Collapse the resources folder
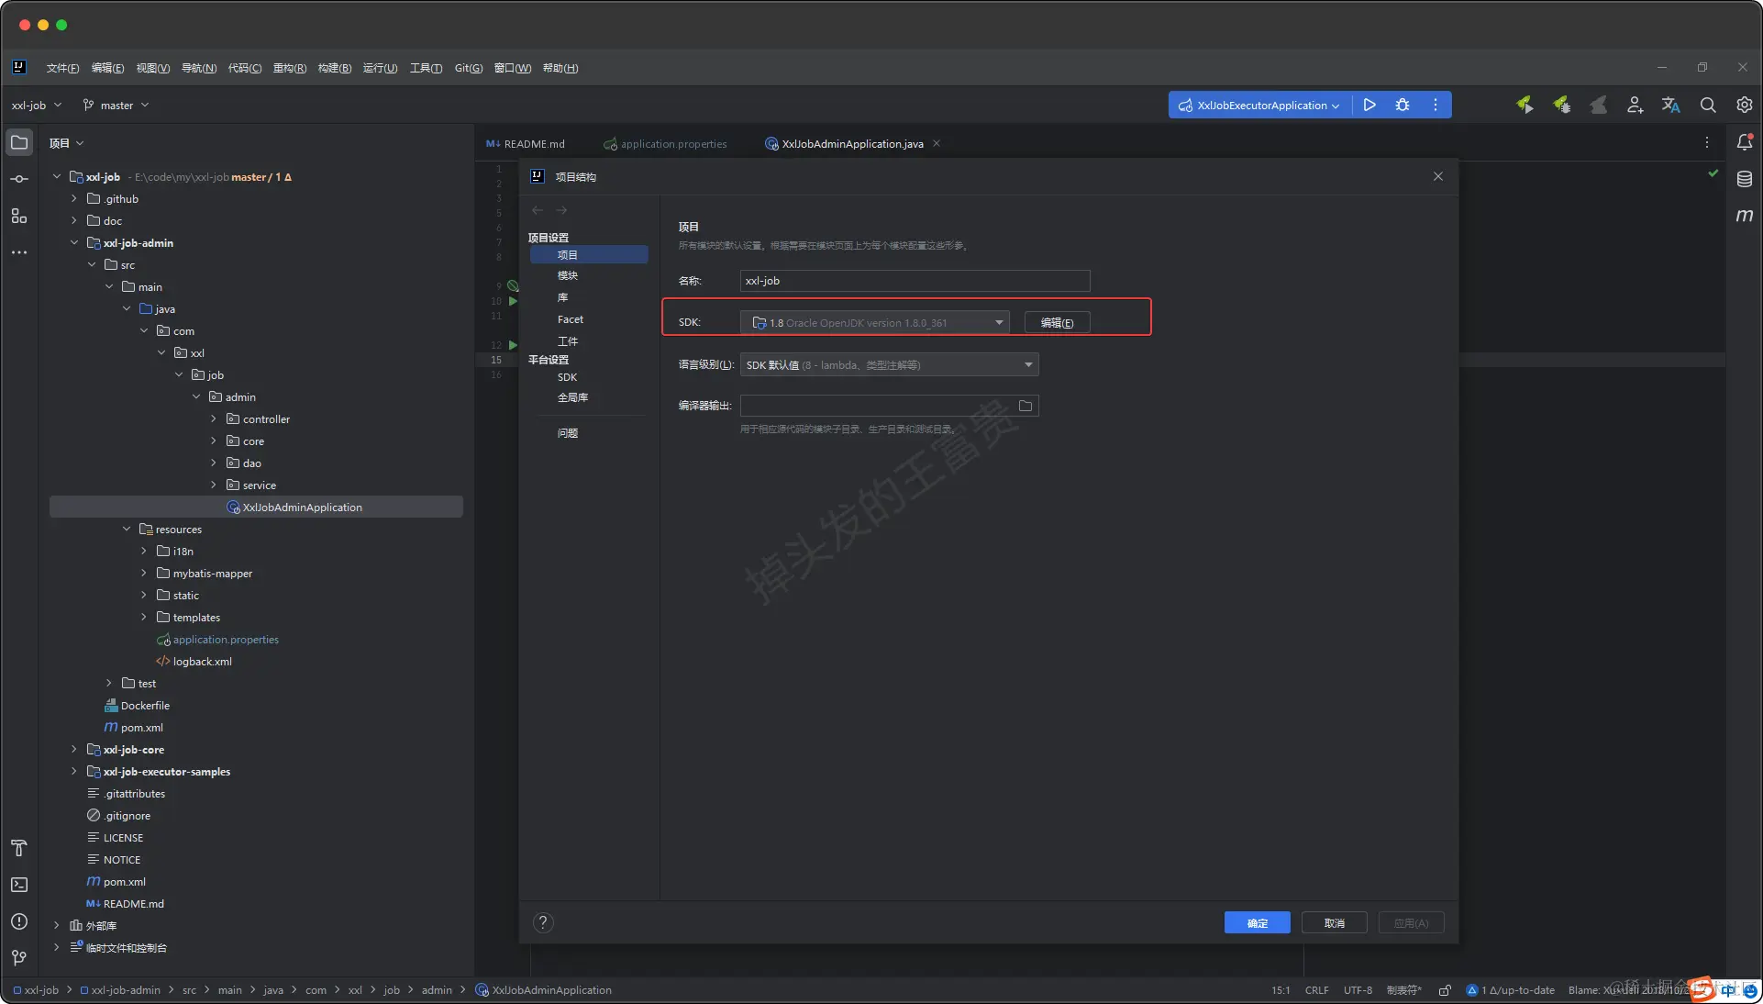Screen dimensions: 1763x1004 pos(127,530)
